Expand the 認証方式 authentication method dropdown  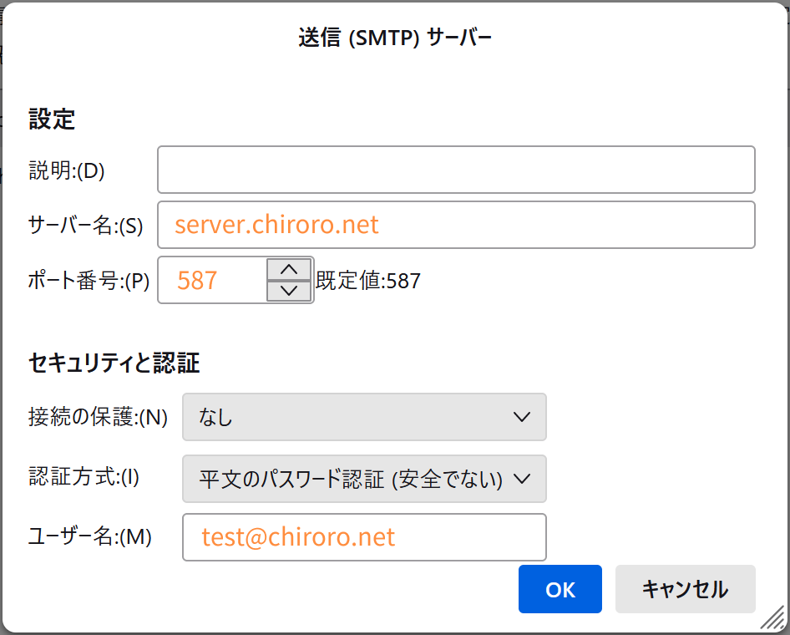(x=364, y=479)
